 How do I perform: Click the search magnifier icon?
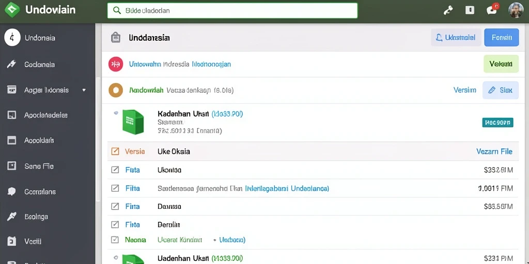coord(117,10)
